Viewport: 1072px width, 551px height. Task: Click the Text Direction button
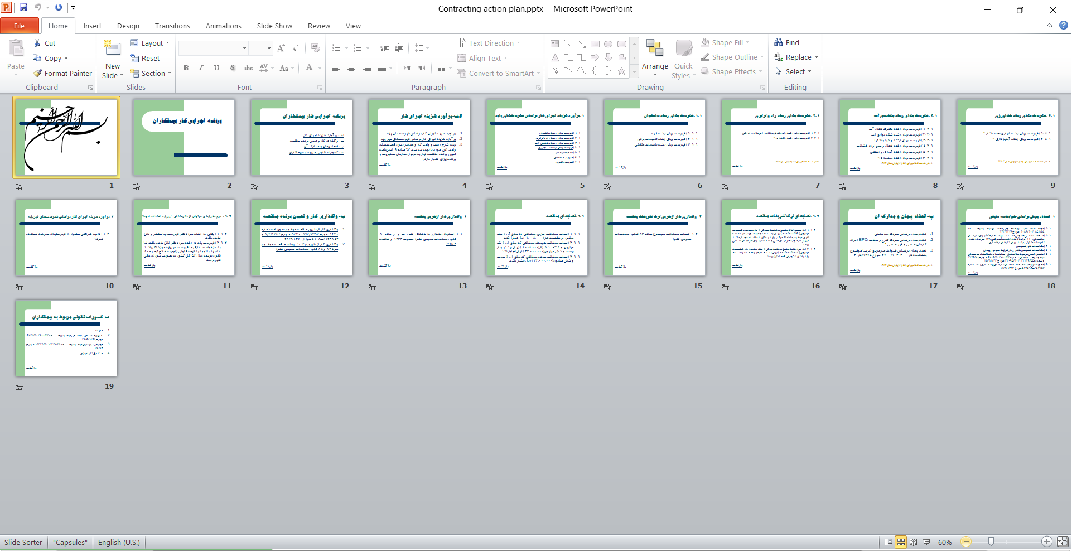click(x=489, y=43)
